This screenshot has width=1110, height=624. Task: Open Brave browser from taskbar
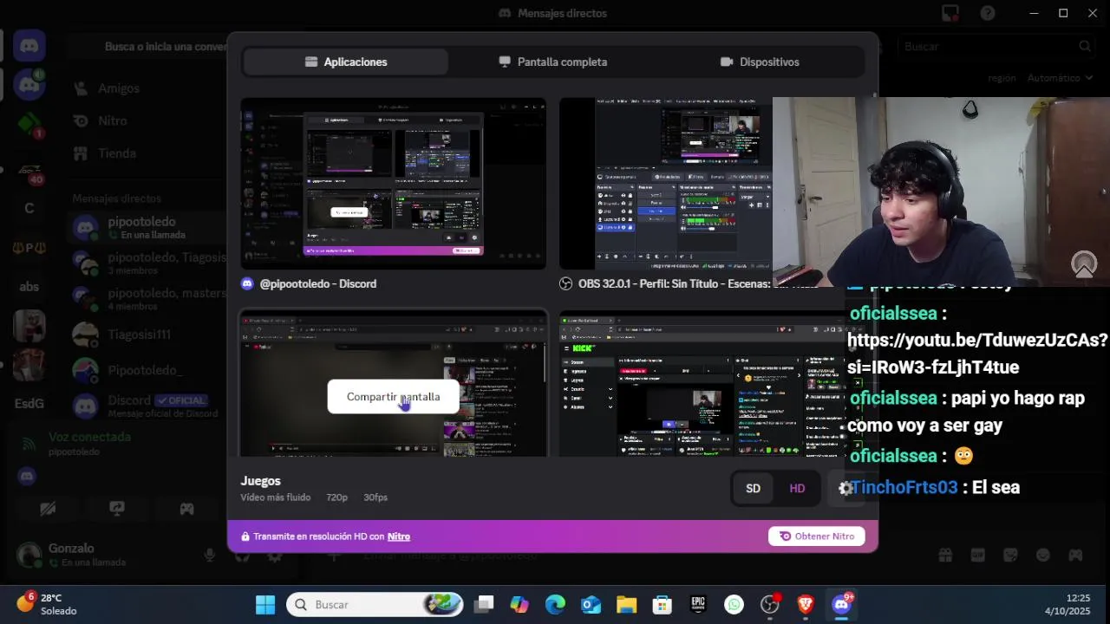click(806, 604)
